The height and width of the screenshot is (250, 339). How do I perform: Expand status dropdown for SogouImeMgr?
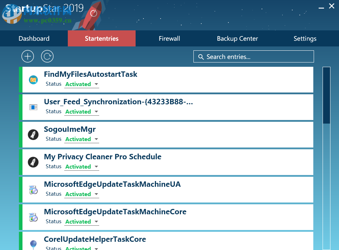coord(82,139)
